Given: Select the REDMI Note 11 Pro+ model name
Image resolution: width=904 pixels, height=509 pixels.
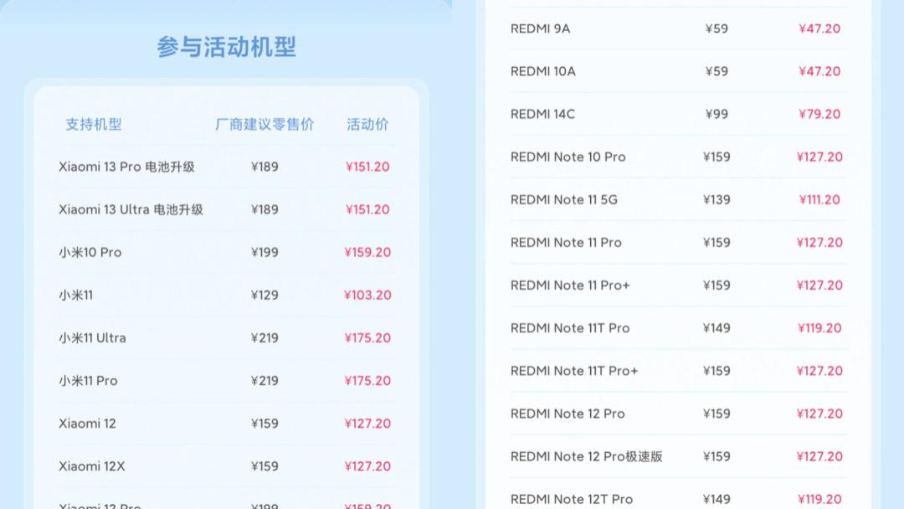Looking at the screenshot, I should pos(570,285).
